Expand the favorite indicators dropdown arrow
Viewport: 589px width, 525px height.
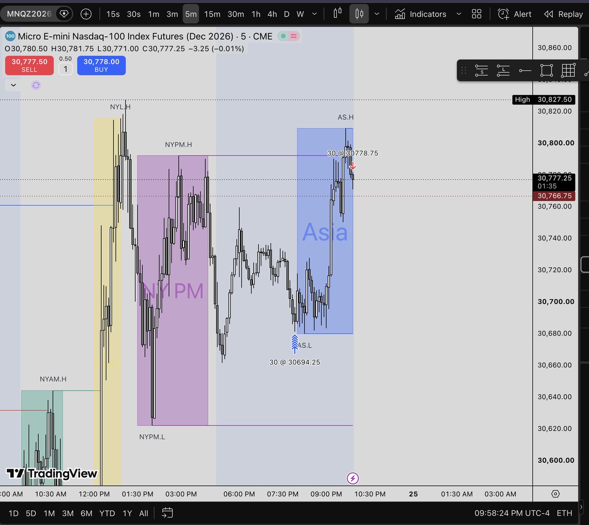coord(458,14)
